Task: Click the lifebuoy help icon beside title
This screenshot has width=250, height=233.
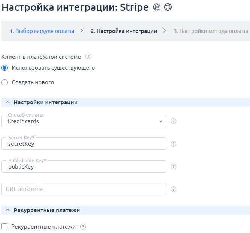Action: (168, 8)
